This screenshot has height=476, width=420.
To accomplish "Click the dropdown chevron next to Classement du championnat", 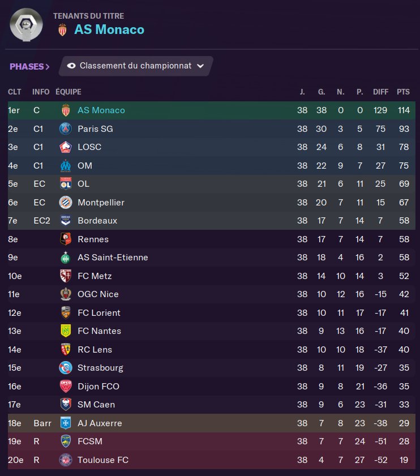I will 200,66.
